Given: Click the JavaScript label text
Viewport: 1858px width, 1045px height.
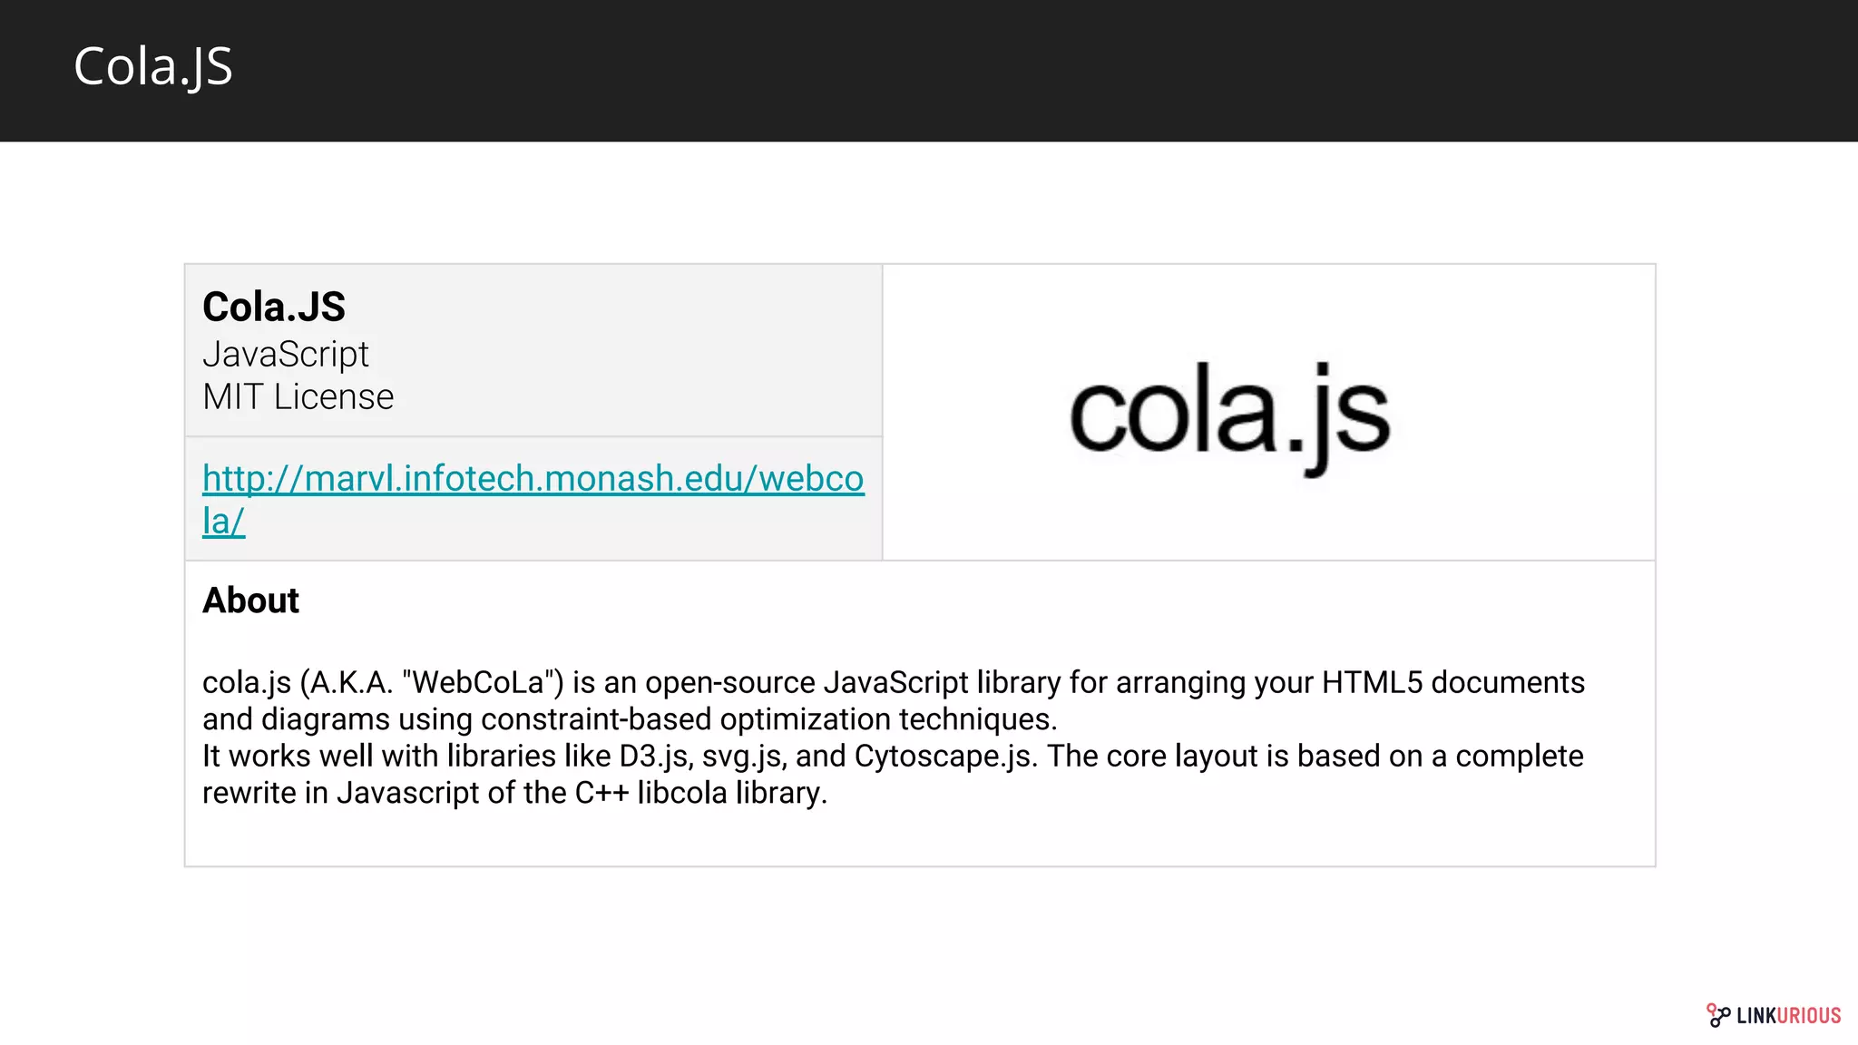Looking at the screenshot, I should click(285, 354).
